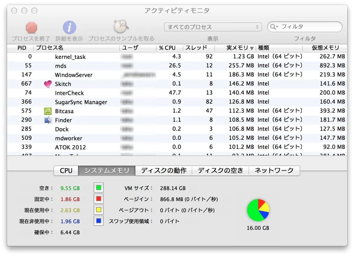The width and height of the screenshot is (354, 256).
Task: Select the Finder process name
Action: pyautogui.click(x=63, y=120)
